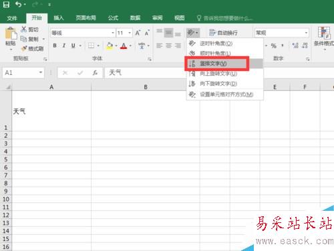Click the Insert Function fx icon

tap(95, 72)
